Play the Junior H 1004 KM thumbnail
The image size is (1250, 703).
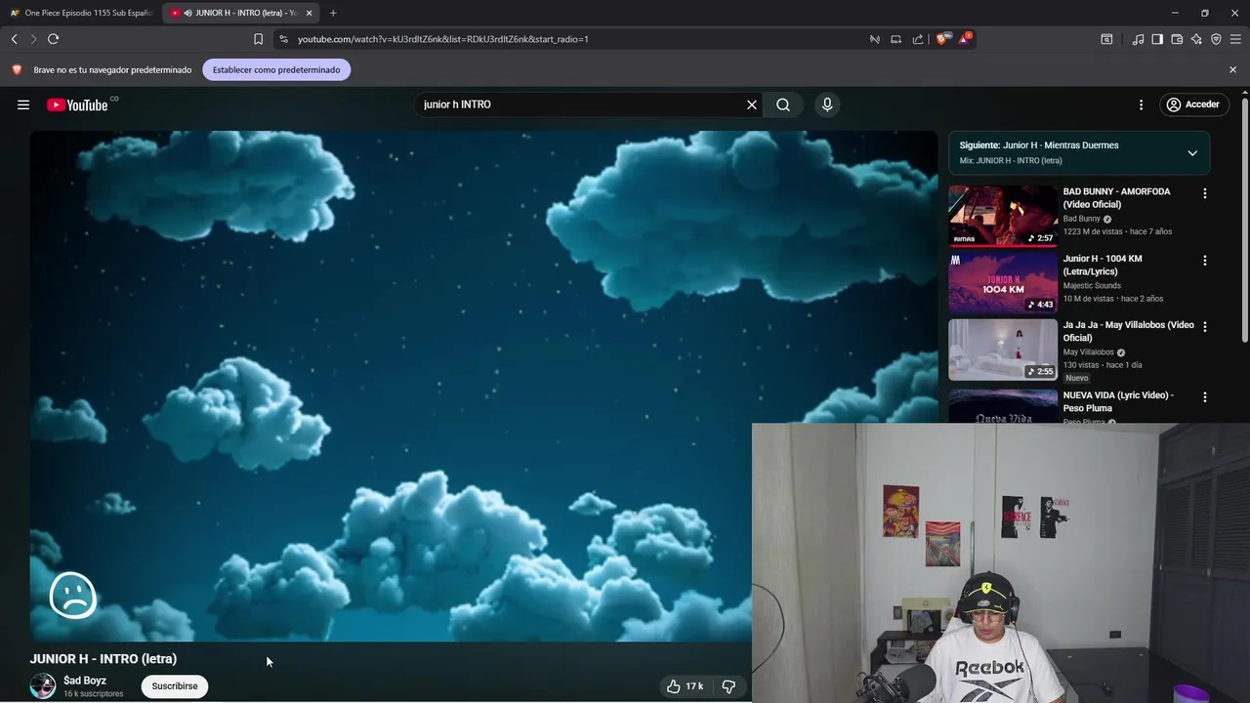pyautogui.click(x=1003, y=282)
